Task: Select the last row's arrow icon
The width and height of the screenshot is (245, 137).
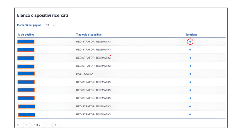Action: point(190,114)
